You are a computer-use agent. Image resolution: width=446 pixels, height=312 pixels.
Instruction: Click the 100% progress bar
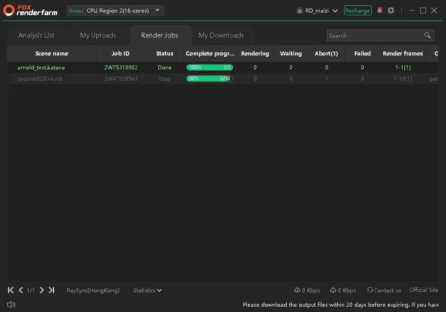210,68
